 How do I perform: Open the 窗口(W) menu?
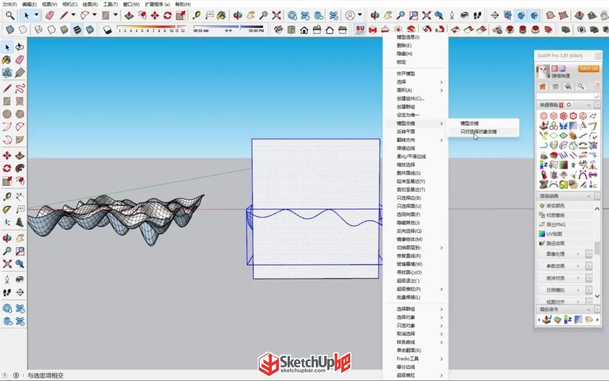click(131, 5)
